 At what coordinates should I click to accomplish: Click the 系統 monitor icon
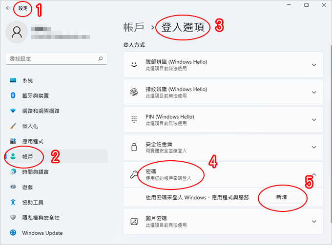[13, 80]
